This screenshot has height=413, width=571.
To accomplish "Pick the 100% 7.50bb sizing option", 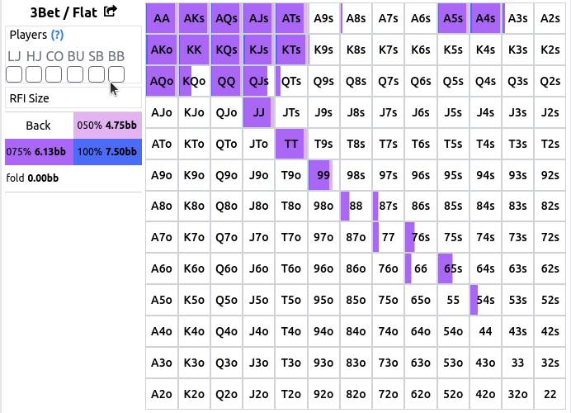I will (107, 152).
